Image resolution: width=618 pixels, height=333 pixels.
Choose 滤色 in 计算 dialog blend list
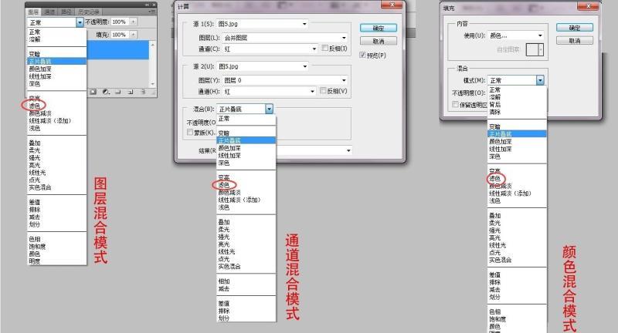pyautogui.click(x=223, y=185)
